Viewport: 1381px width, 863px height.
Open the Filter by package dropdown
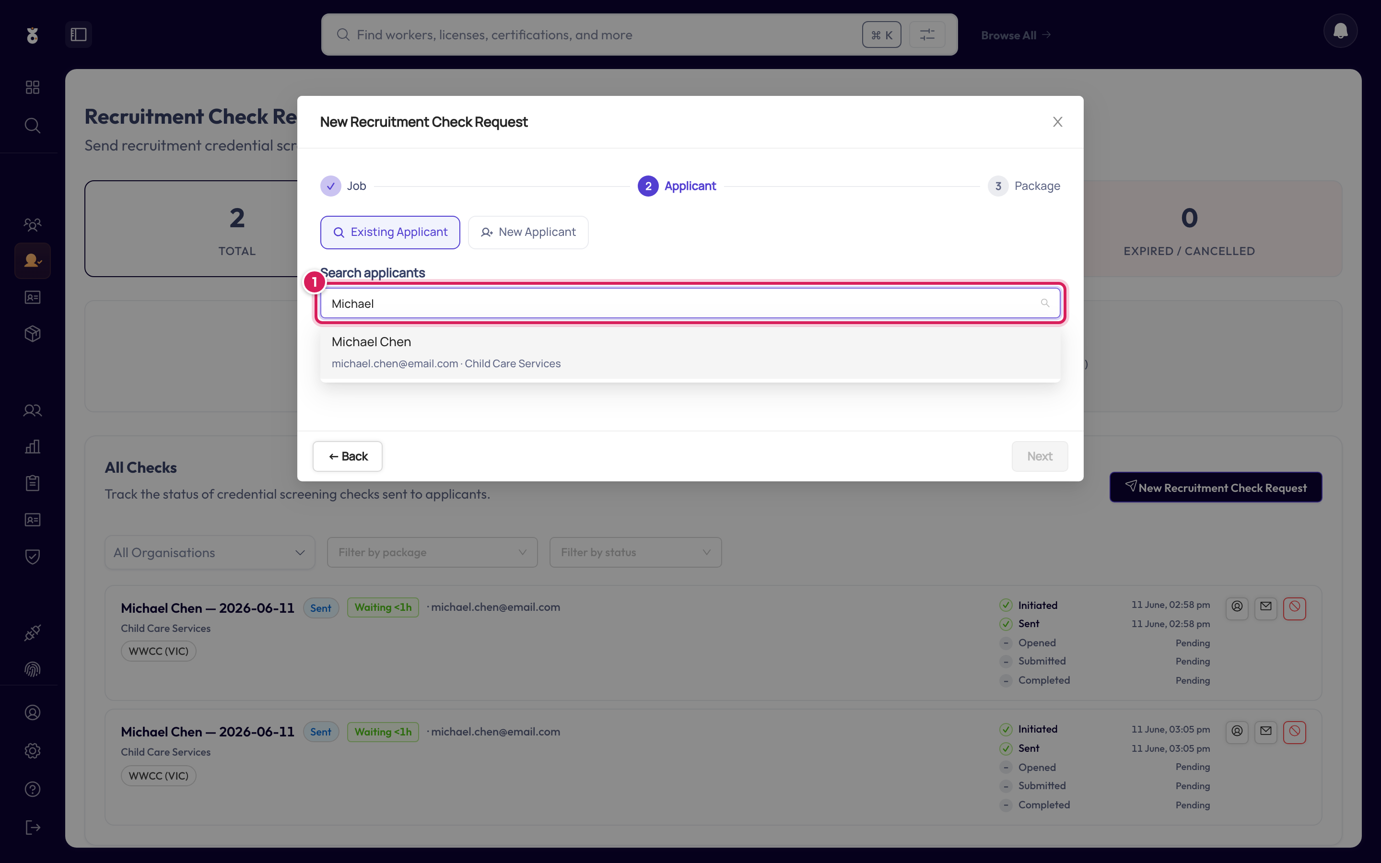pos(432,552)
